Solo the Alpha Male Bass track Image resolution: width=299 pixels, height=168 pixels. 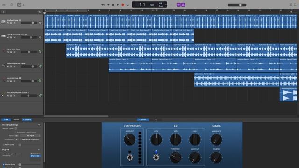click(x=11, y=52)
